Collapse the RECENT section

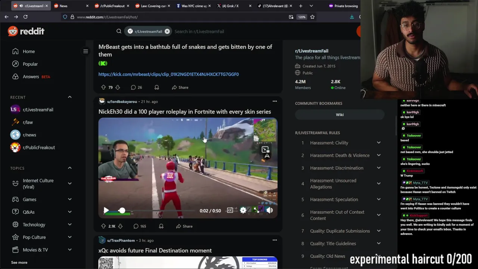[69, 97]
